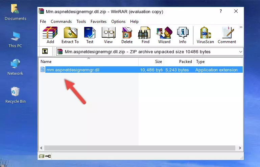
Task: Click the Application extension type cell
Action: (x=216, y=70)
